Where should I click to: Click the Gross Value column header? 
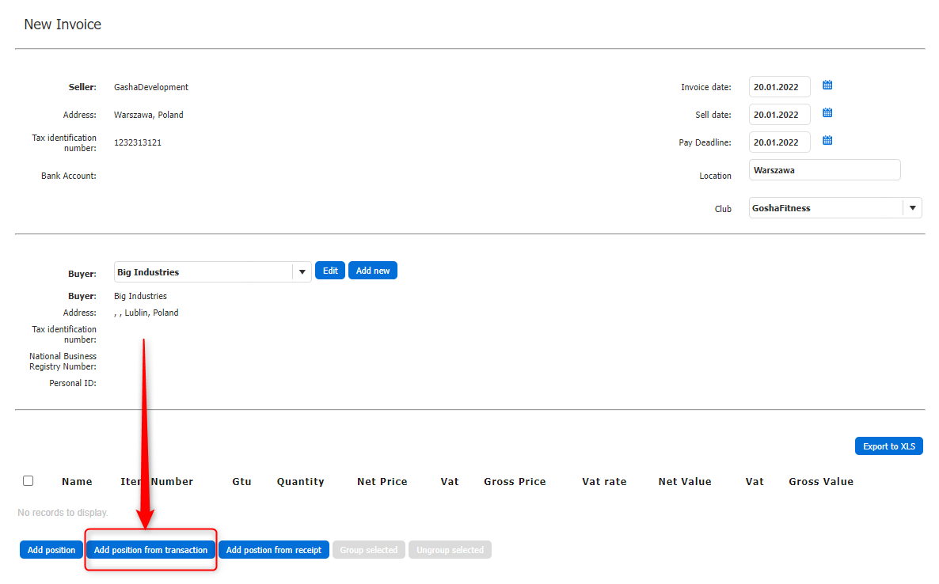click(820, 481)
